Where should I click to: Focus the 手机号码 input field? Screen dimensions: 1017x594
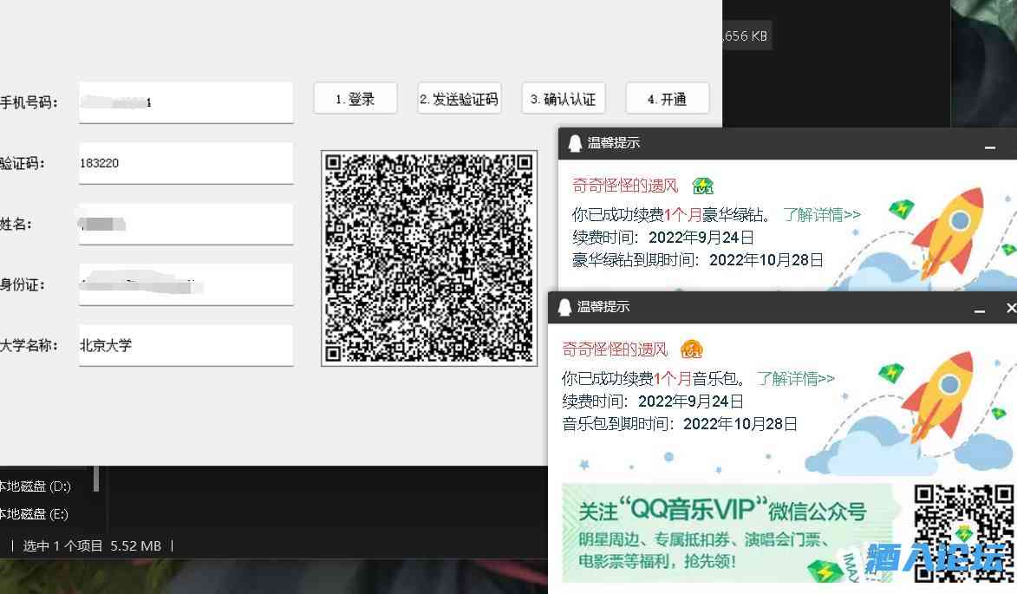pos(186,102)
